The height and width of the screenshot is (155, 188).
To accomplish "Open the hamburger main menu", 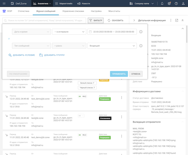I will pyautogui.click(x=4, y=3).
